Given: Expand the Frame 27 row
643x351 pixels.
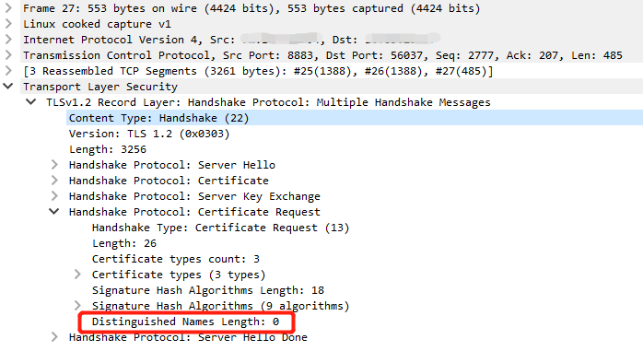Looking at the screenshot, I should point(8,8).
